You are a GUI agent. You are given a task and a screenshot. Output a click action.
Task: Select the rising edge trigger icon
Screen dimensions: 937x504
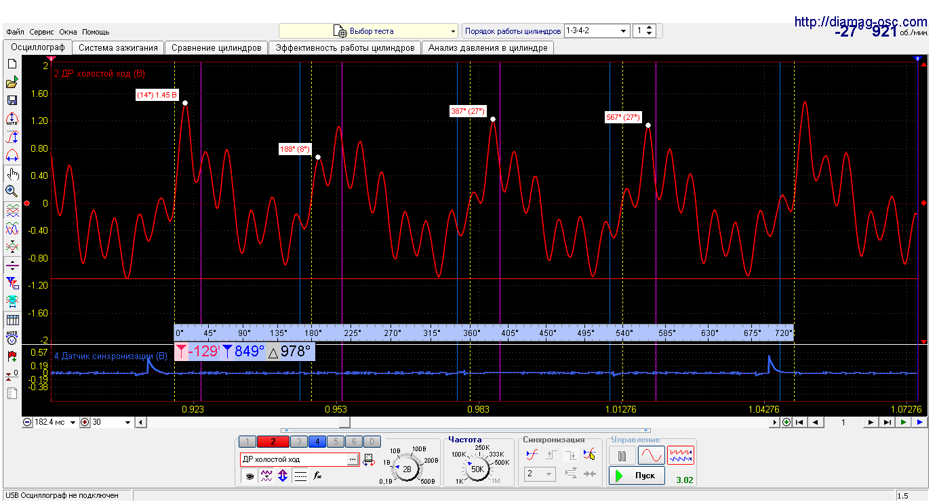pos(552,455)
